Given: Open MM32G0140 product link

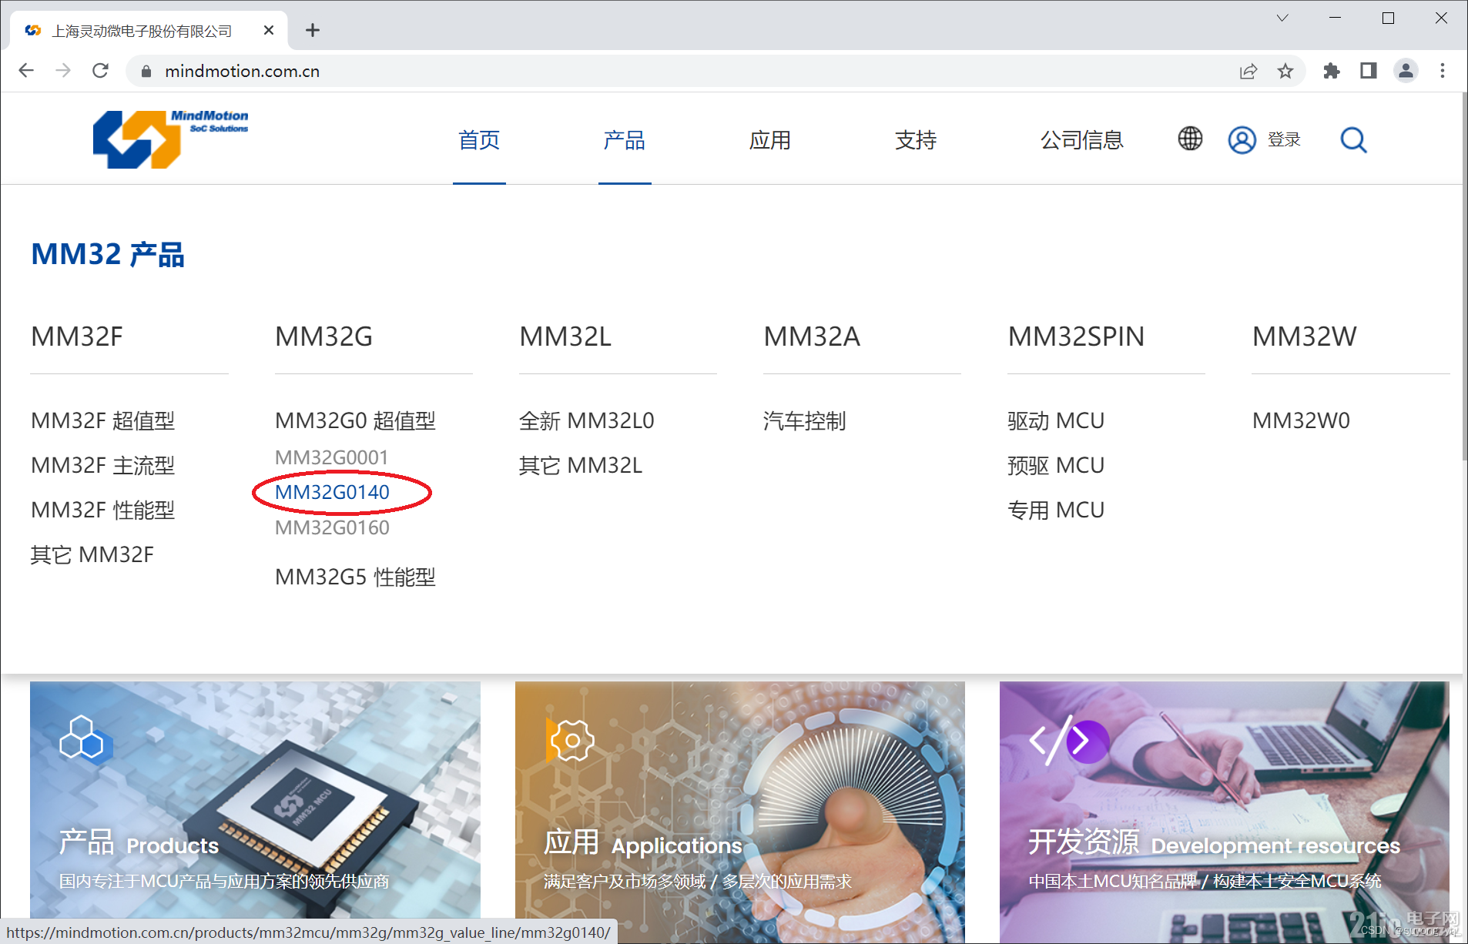Looking at the screenshot, I should tap(332, 492).
